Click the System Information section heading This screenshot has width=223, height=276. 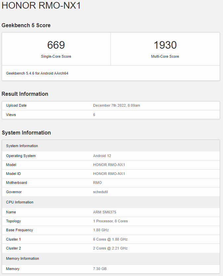click(26, 133)
